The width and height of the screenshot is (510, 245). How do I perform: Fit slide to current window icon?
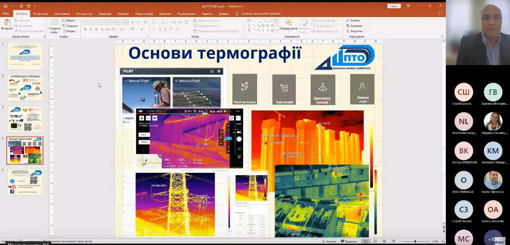(443, 241)
